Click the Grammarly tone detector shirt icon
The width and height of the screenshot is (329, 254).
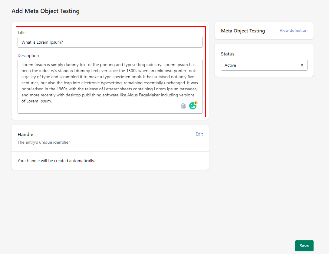[183, 105]
